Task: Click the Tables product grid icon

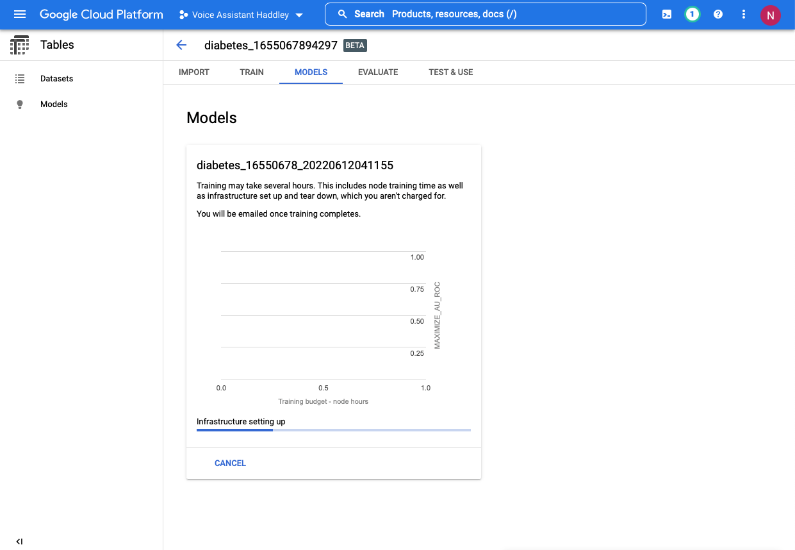Action: (20, 45)
